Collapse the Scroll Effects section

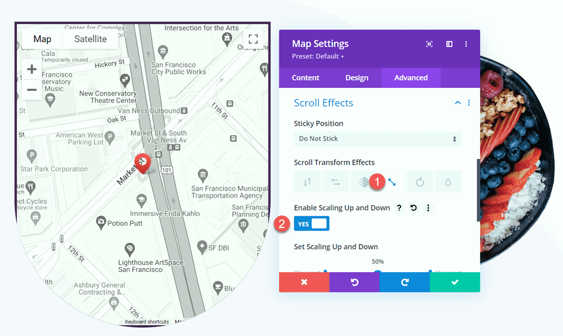458,103
